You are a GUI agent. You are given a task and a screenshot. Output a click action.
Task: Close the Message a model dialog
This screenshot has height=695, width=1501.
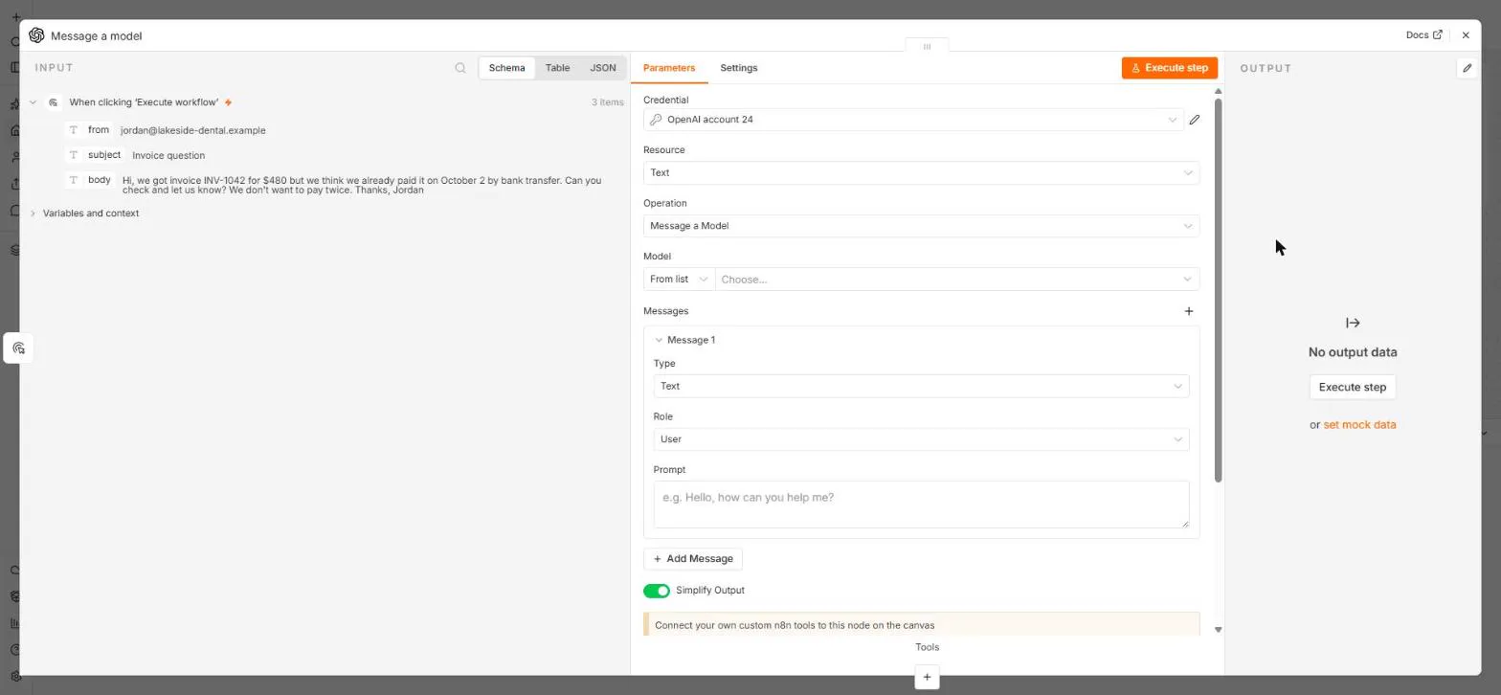[x=1466, y=35]
